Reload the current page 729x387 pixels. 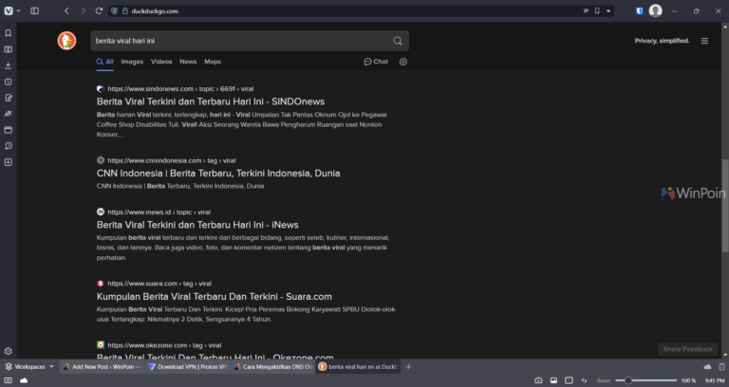coord(99,10)
